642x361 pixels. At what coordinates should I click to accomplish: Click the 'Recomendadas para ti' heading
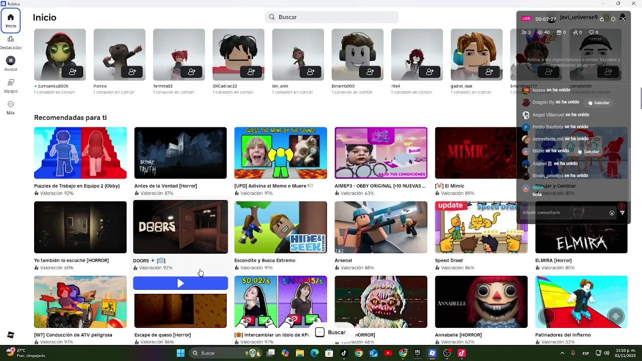click(70, 118)
